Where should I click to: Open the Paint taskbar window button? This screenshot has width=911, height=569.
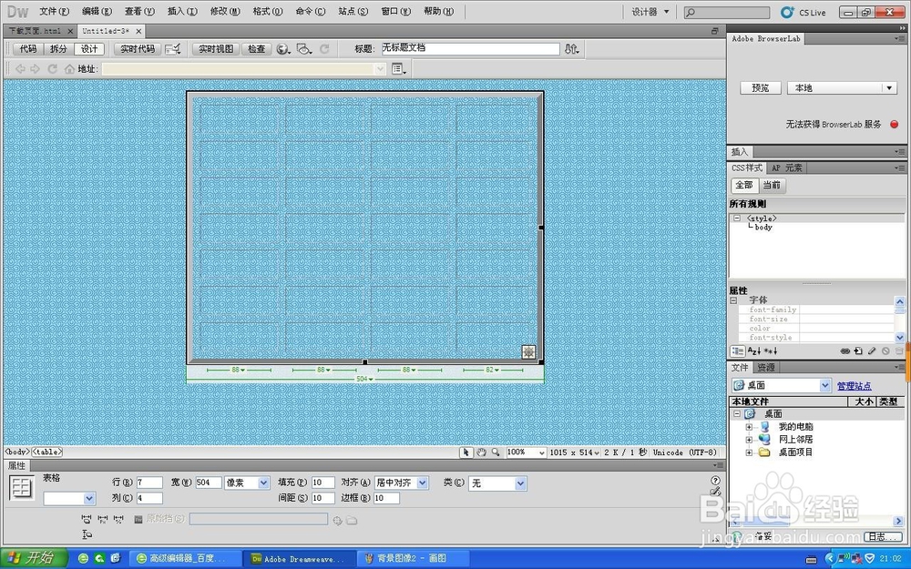coord(413,559)
